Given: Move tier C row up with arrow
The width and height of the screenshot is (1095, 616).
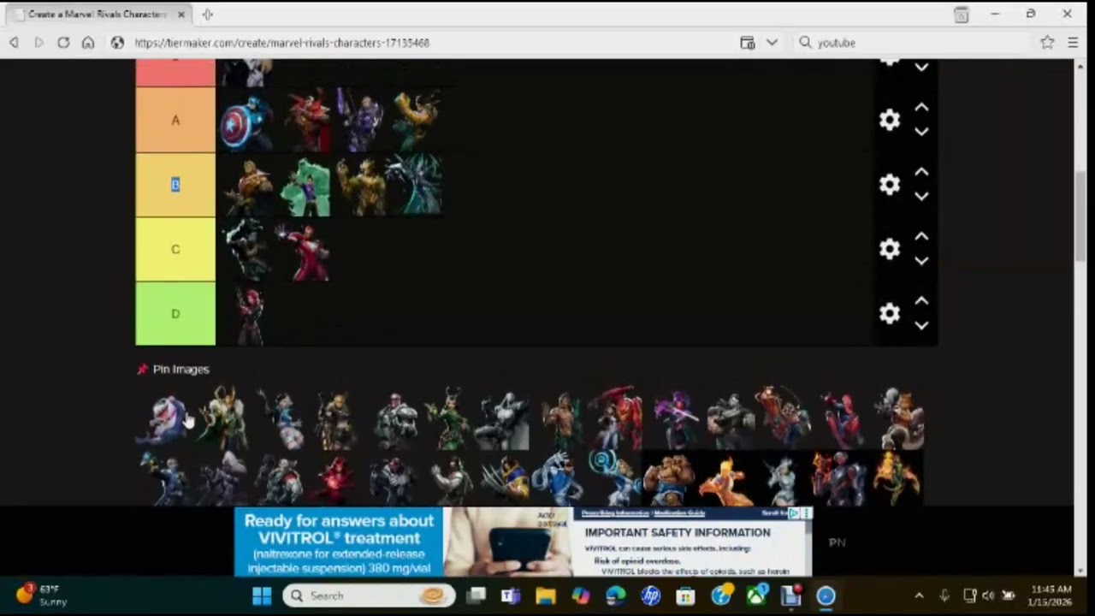Looking at the screenshot, I should 921,237.
